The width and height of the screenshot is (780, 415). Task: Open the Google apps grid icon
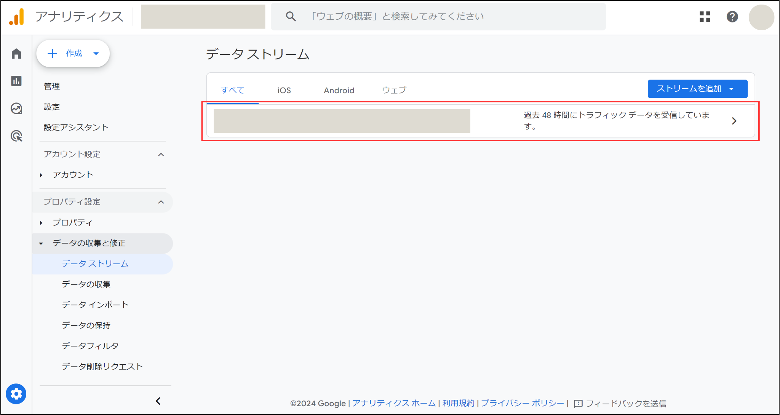click(x=705, y=16)
